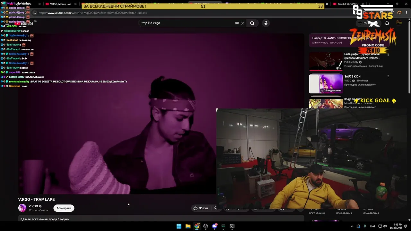Open the V:RGO channel name link
The image size is (411, 231).
pyautogui.click(x=33, y=206)
